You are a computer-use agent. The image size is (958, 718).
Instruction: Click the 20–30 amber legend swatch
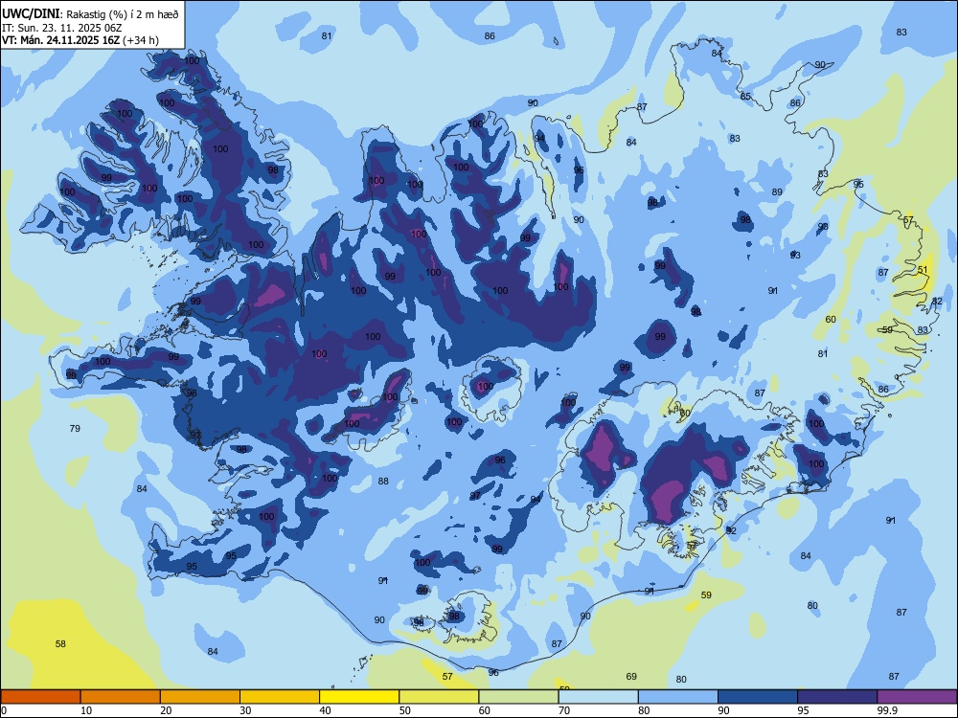click(x=200, y=697)
